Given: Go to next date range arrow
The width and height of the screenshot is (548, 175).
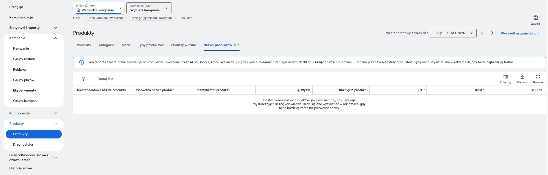Looking at the screenshot, I should [492, 33].
